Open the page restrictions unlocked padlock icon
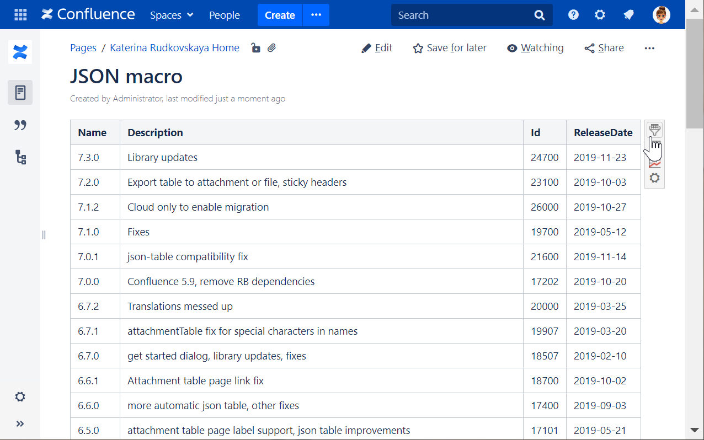Viewport: 704px width, 440px height. (255, 48)
